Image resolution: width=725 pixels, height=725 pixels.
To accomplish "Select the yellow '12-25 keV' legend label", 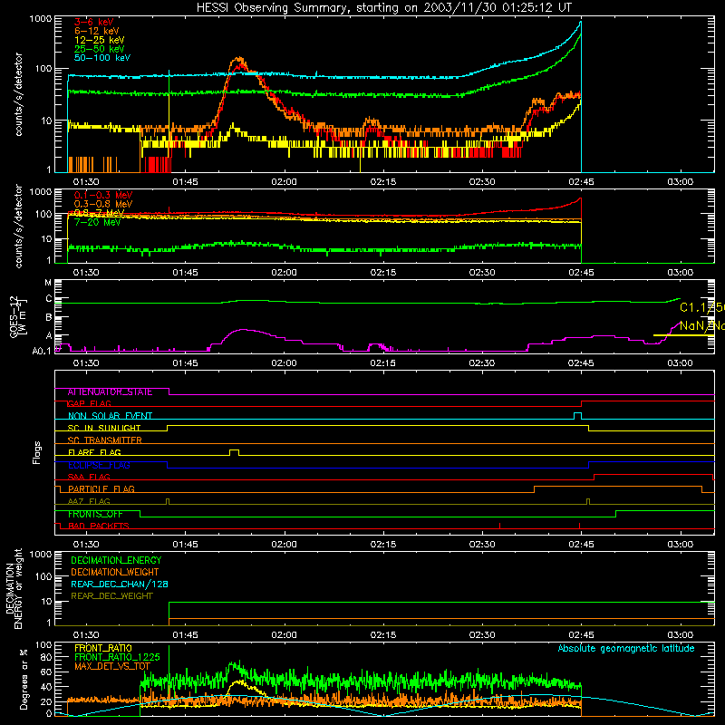I will click(x=100, y=40).
